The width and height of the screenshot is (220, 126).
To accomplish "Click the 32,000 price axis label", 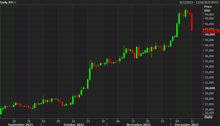I will [209, 77].
